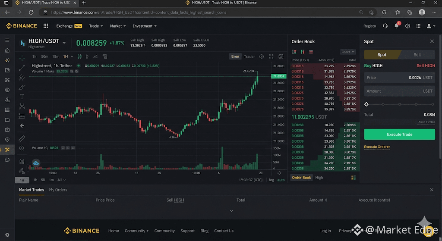Open the folder icon in left sidebar
The width and height of the screenshot is (442, 241).
[7, 120]
